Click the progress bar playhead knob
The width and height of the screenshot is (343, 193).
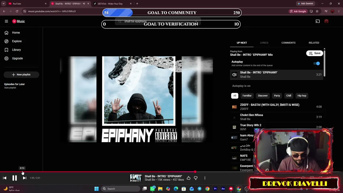click(195, 172)
